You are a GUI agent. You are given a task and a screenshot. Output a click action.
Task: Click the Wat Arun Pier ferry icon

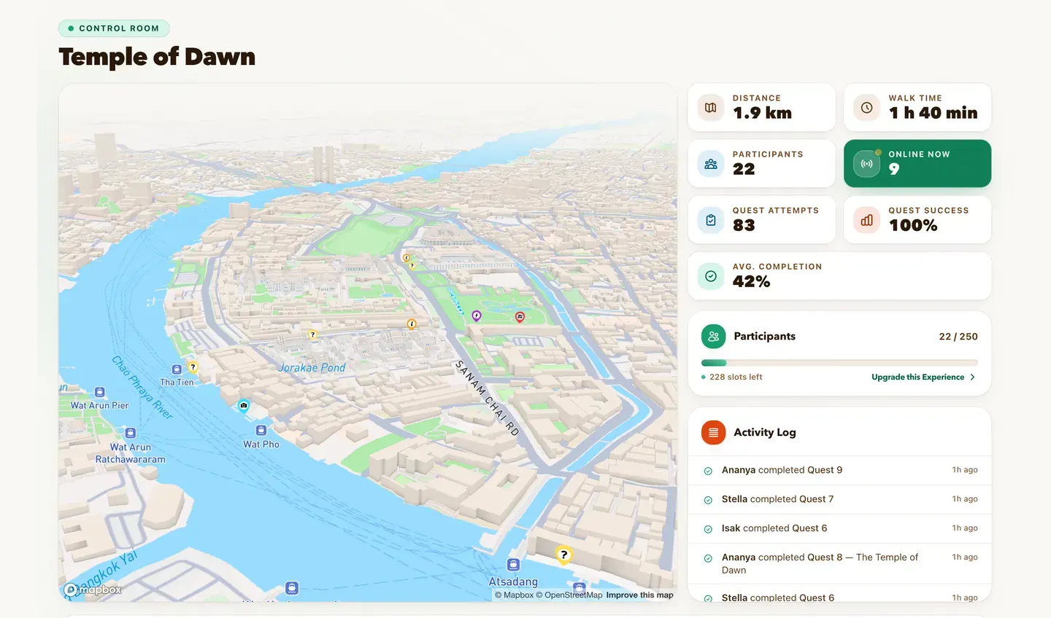point(100,392)
